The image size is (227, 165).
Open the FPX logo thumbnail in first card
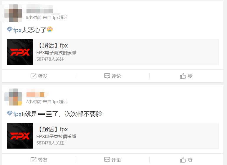pos(20,52)
